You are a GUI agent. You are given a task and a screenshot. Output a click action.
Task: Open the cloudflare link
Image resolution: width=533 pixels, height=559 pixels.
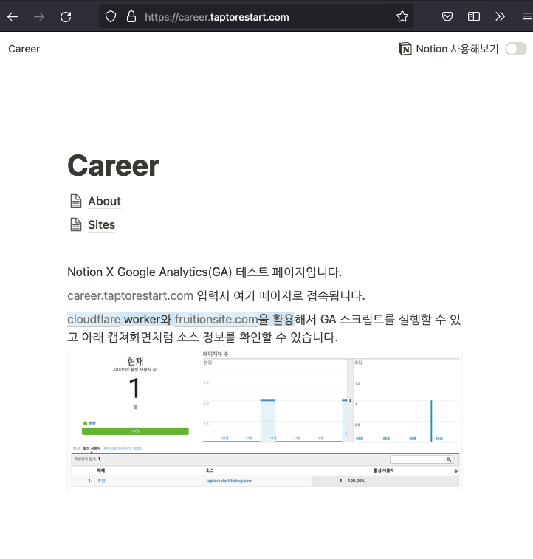click(94, 320)
